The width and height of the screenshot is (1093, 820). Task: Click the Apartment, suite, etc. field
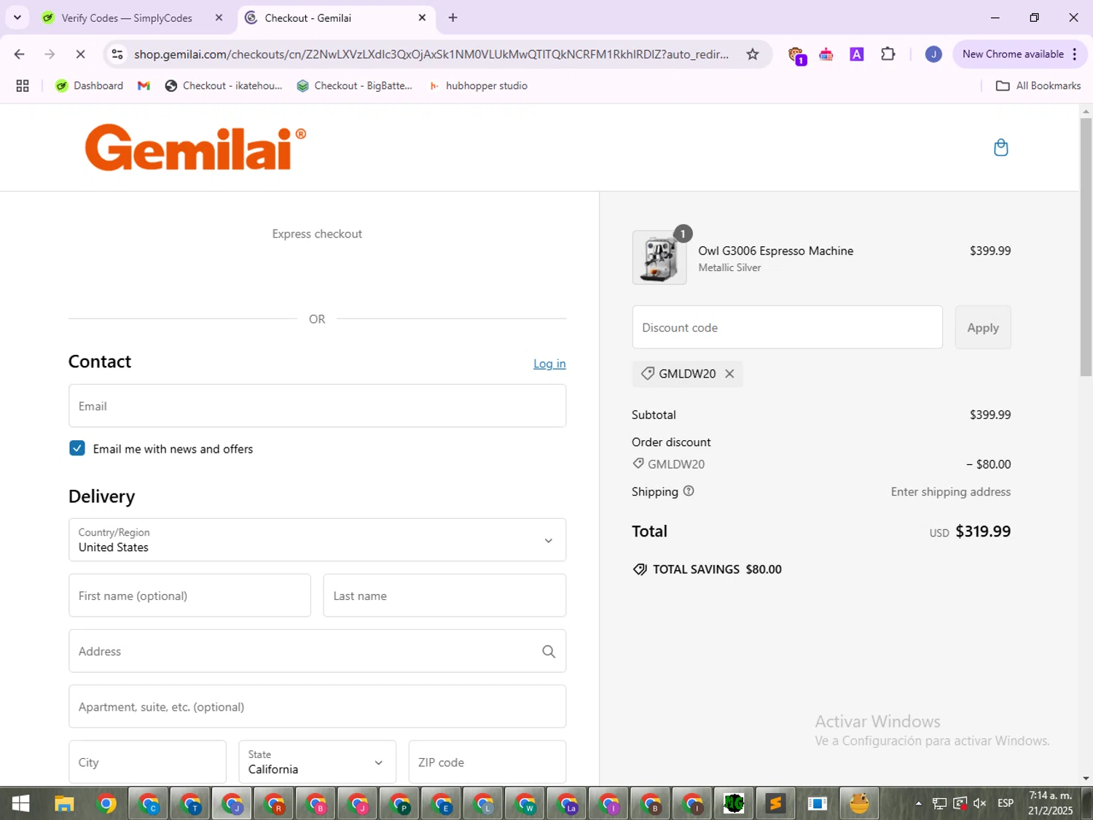coord(317,706)
